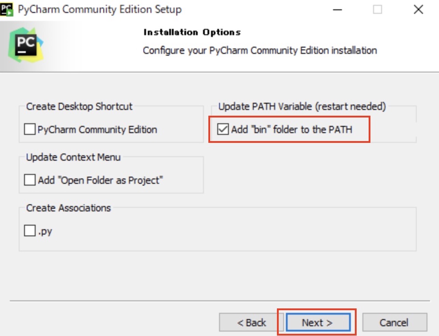Click the Next > button

(x=318, y=323)
